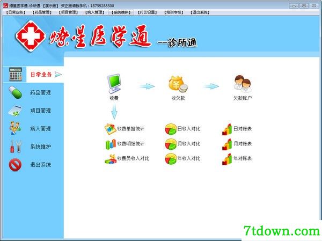Click the calculator icon for 日常业务

[x=16, y=74]
